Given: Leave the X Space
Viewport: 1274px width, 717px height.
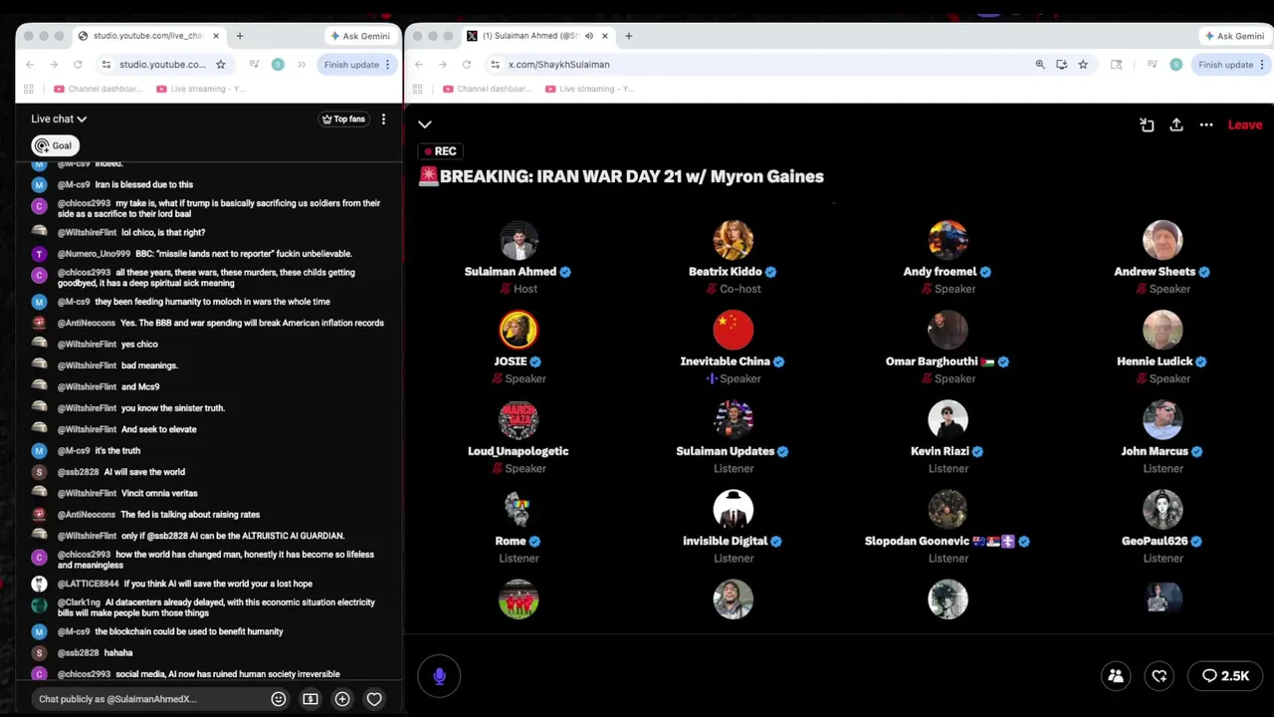Looking at the screenshot, I should coord(1244,124).
